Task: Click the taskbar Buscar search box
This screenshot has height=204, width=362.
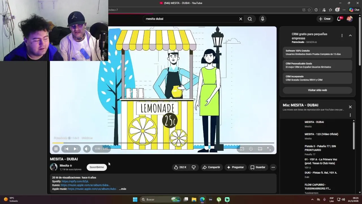Action: point(161,199)
